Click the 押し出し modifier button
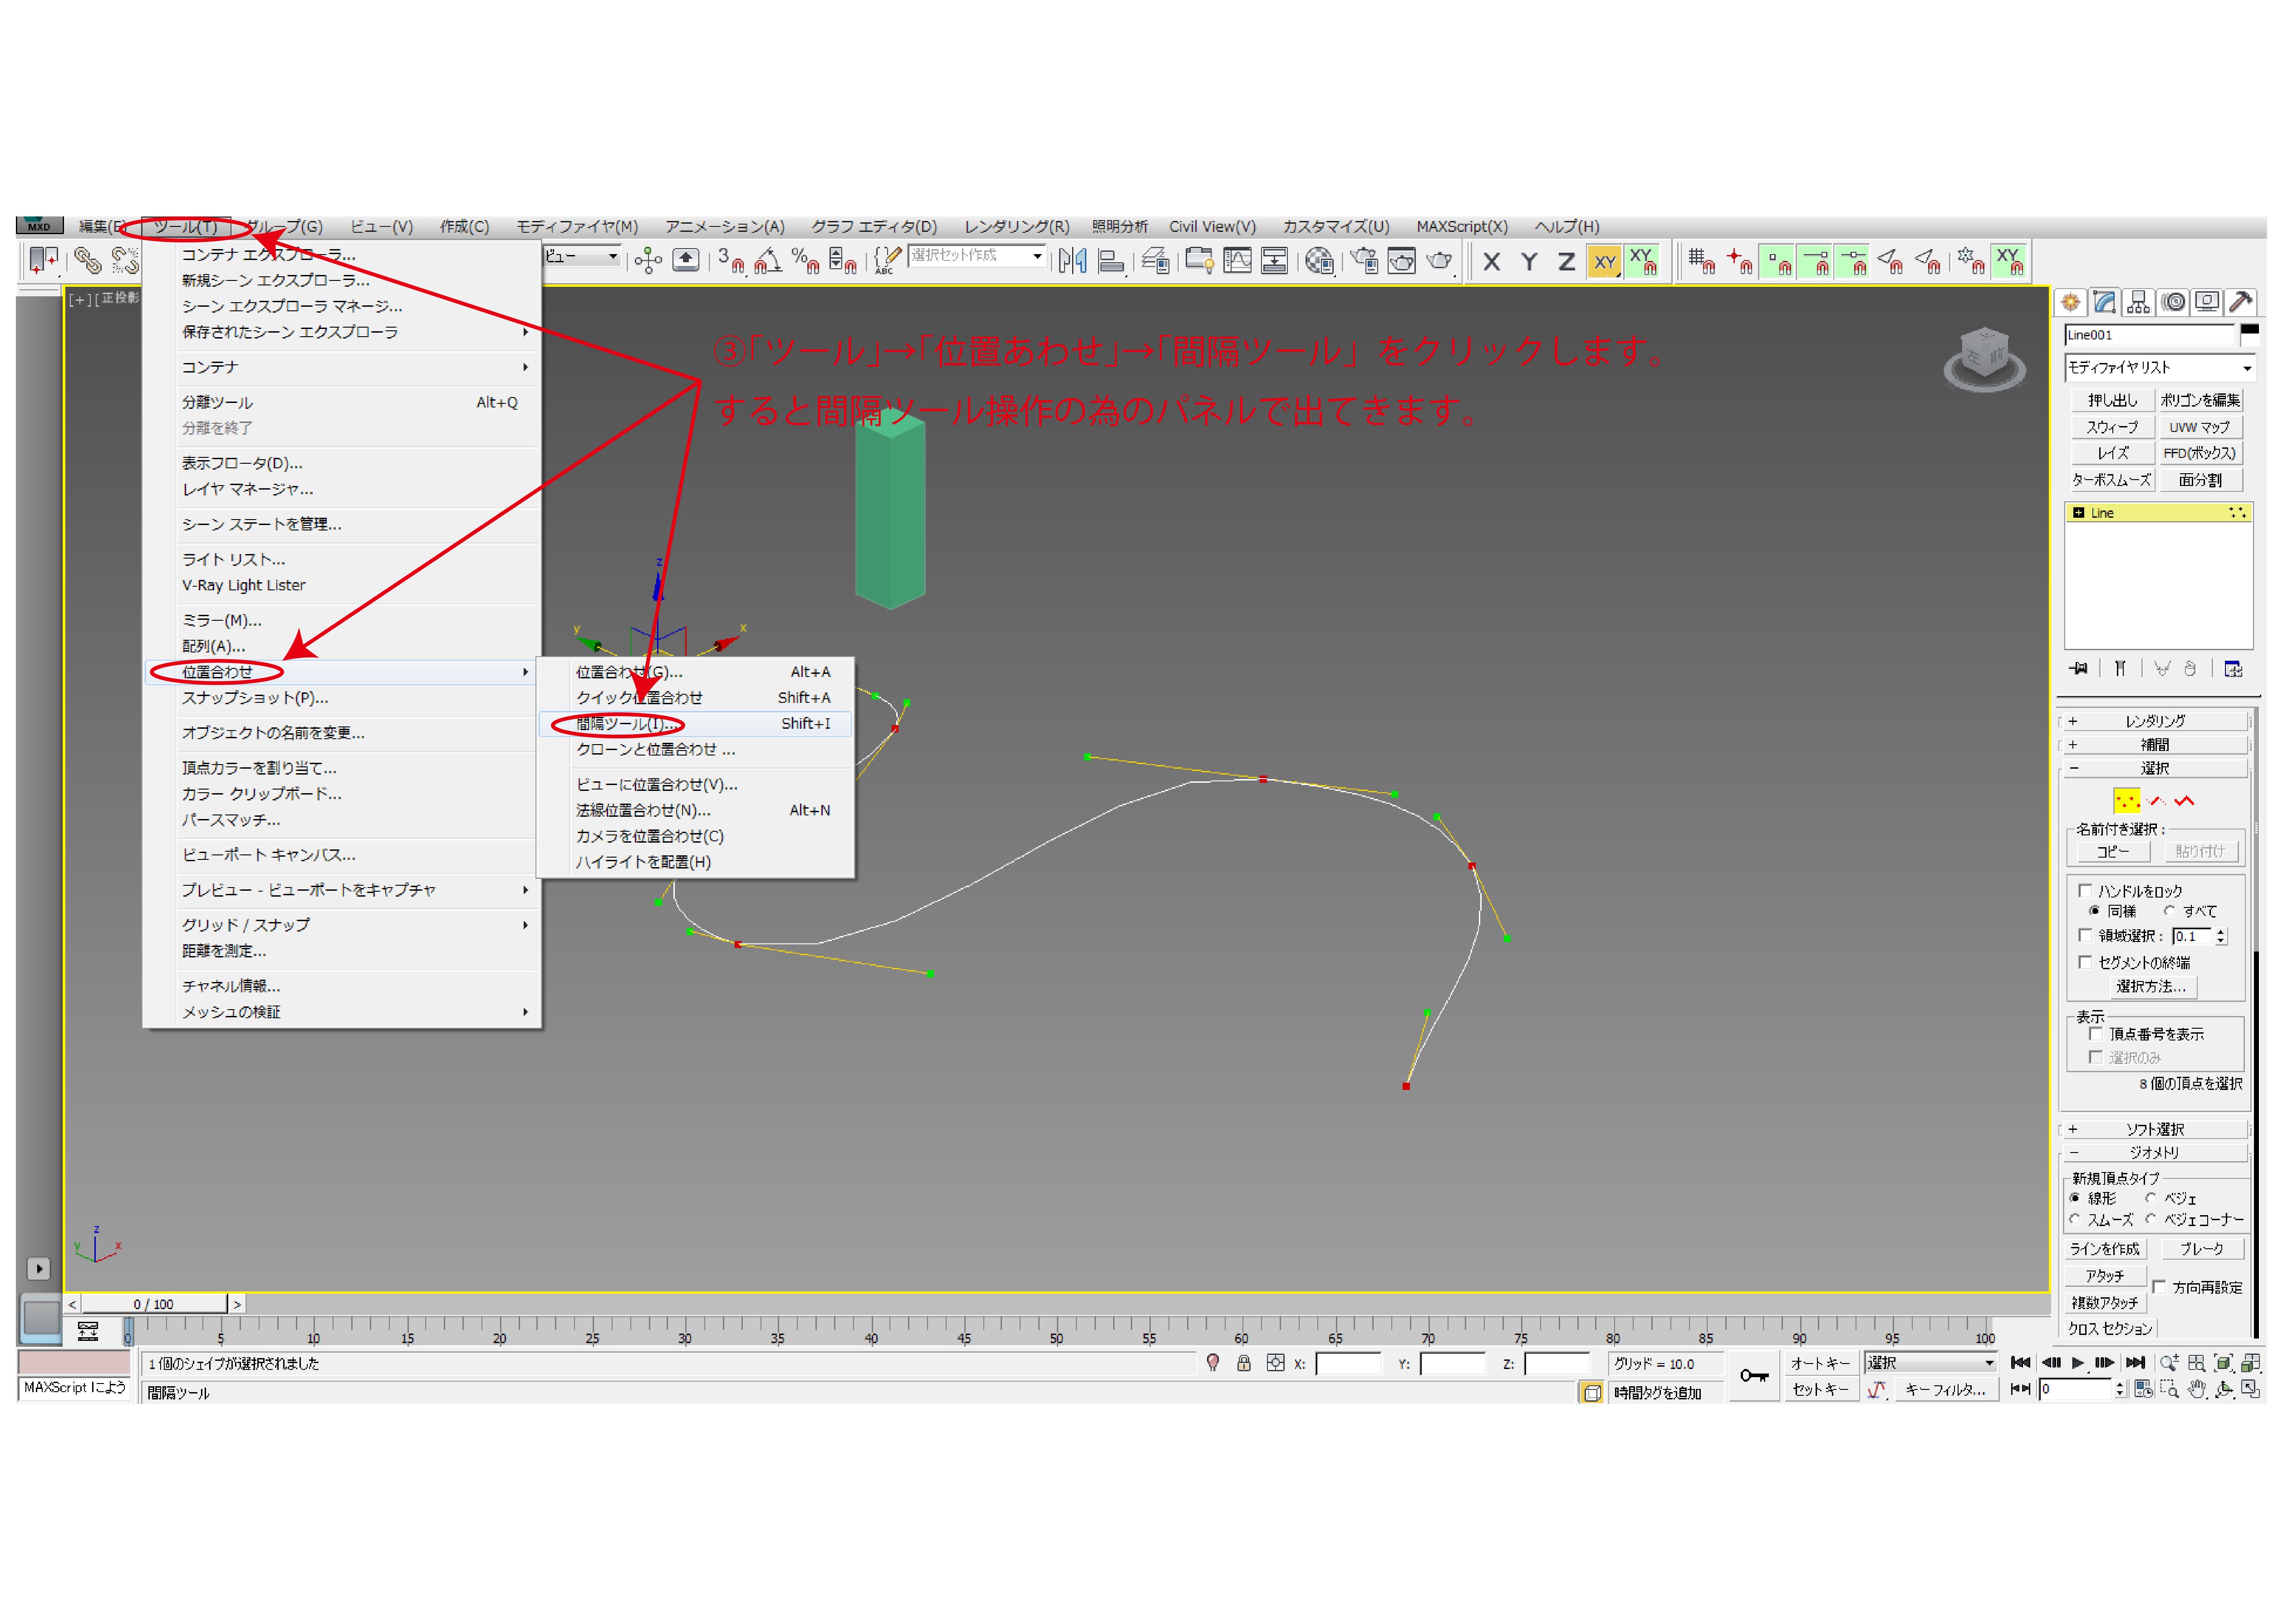Image resolution: width=2283 pixels, height=1624 pixels. 2112,400
